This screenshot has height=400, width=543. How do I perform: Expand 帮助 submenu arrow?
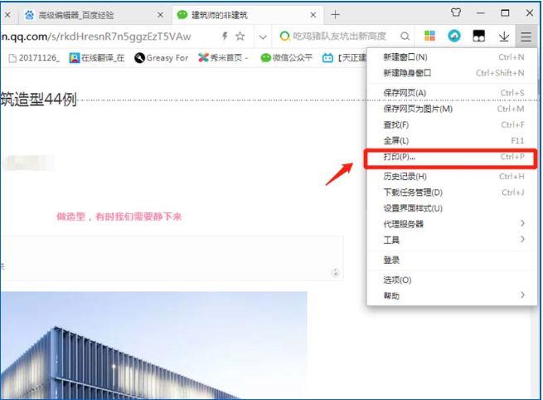[x=522, y=295]
